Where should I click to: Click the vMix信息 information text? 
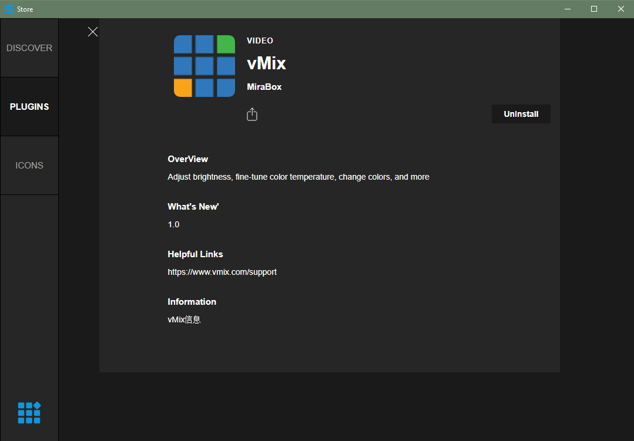point(184,319)
